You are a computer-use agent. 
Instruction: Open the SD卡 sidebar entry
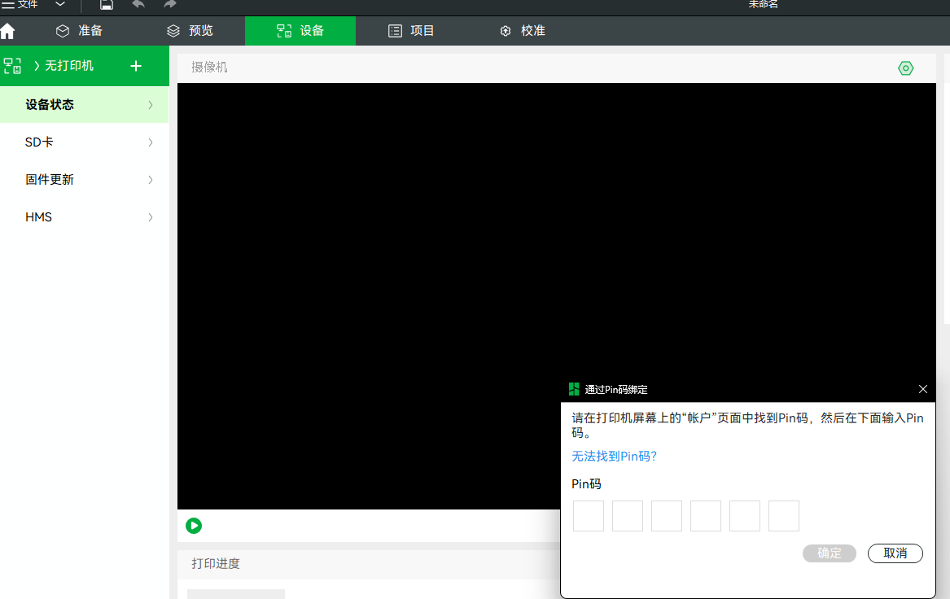[x=85, y=142]
